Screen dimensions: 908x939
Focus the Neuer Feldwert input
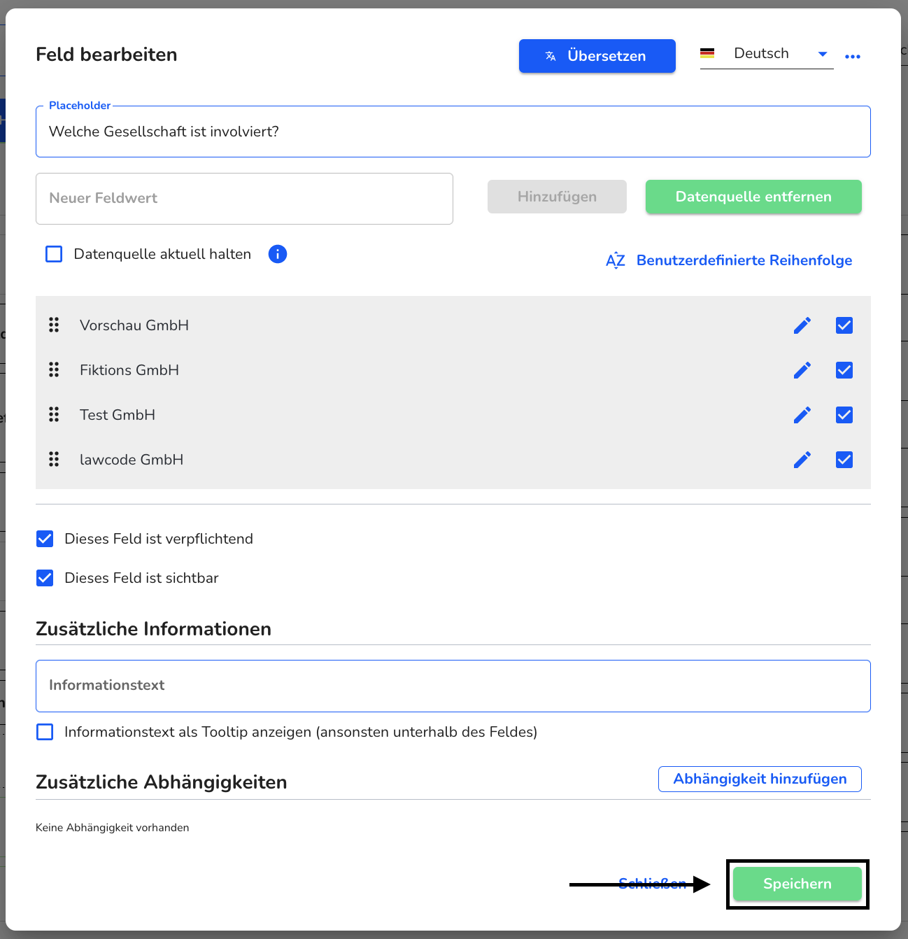(244, 199)
